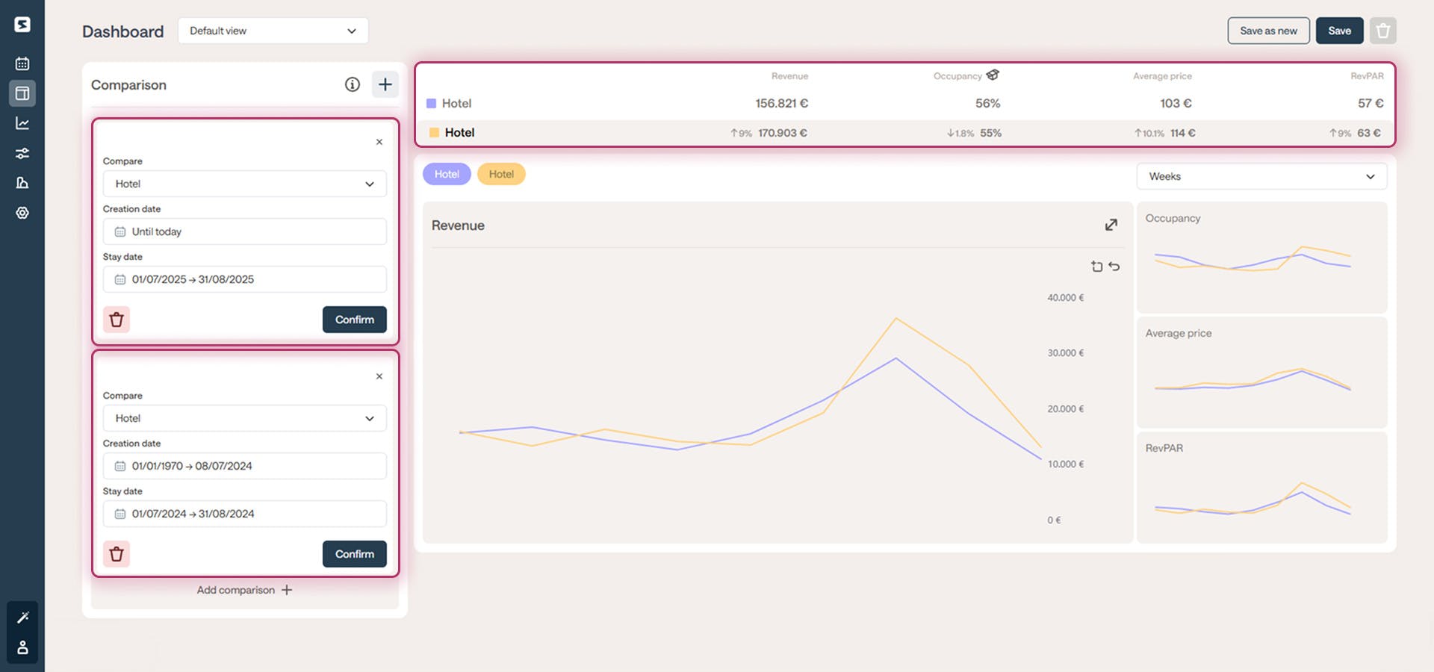Click the RevPAR column header
The height and width of the screenshot is (672, 1434).
1367,76
